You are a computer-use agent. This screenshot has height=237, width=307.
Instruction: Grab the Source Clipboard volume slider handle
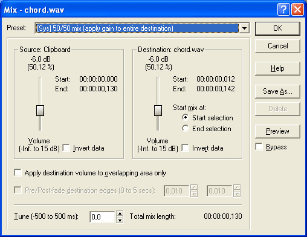tap(40, 111)
